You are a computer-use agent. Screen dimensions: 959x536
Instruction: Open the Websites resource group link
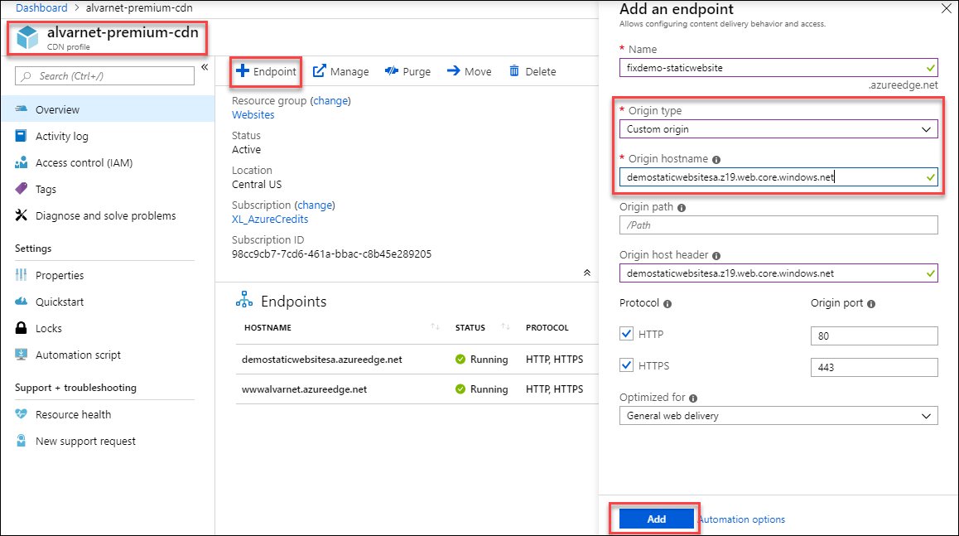[253, 114]
